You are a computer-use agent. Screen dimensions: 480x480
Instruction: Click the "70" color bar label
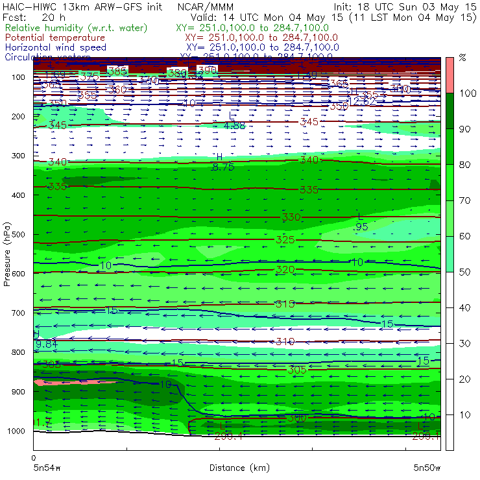pos(464,200)
